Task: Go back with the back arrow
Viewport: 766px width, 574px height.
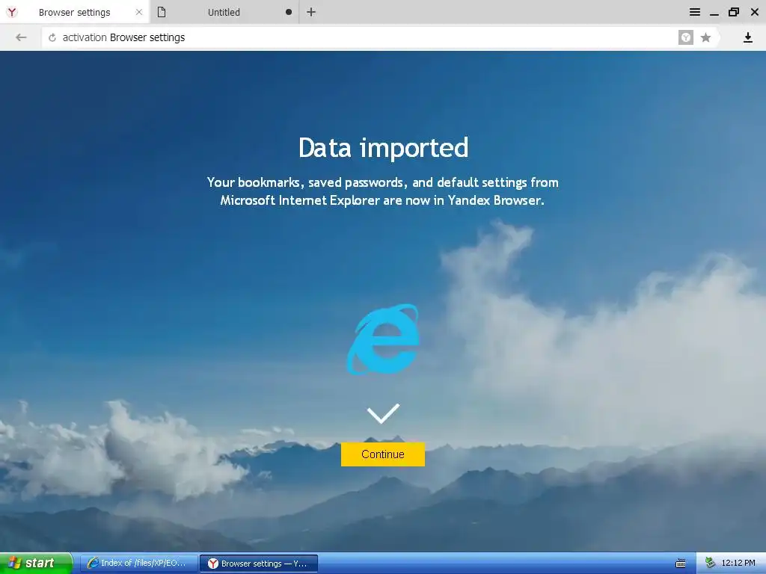Action: pyautogui.click(x=20, y=37)
